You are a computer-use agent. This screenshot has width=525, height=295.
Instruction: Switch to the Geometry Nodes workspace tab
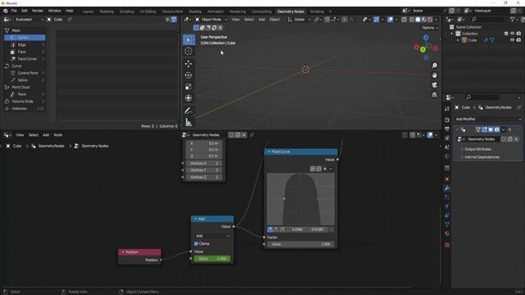tap(290, 11)
